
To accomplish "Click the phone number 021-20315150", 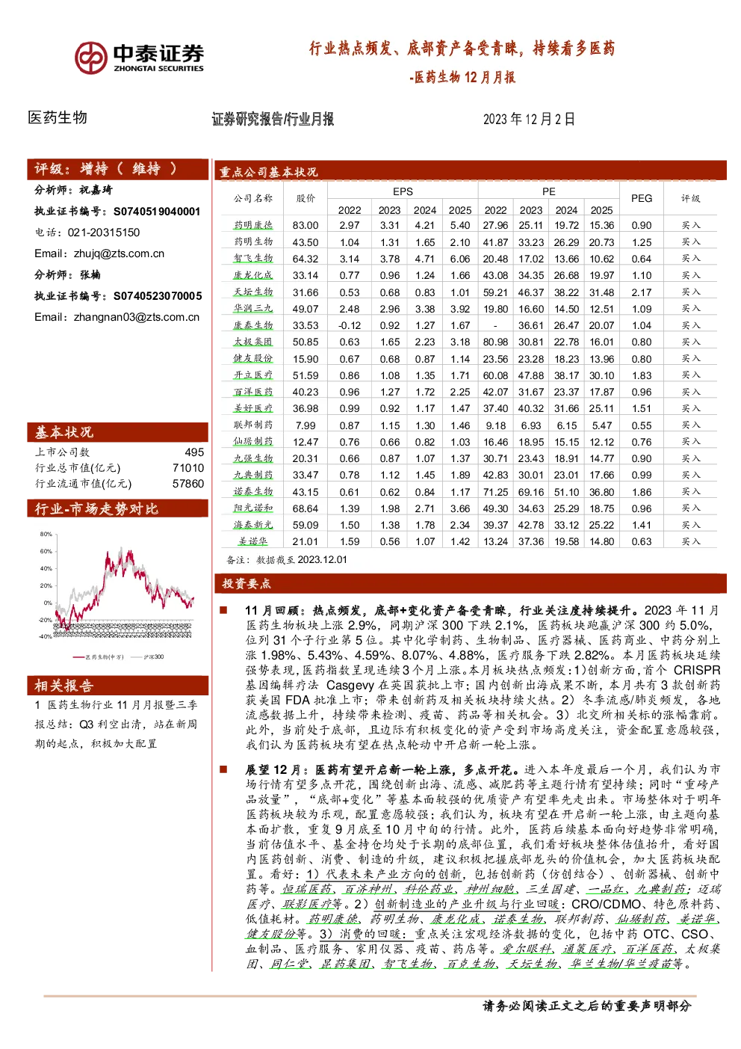I will [x=104, y=233].
